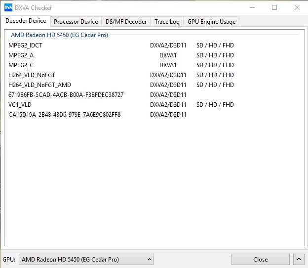This screenshot has width=308, height=268.
Task: Expand the up-arrow button beside Close
Action: [298, 259]
